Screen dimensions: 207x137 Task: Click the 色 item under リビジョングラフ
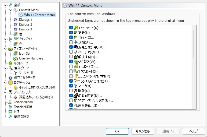21,44
